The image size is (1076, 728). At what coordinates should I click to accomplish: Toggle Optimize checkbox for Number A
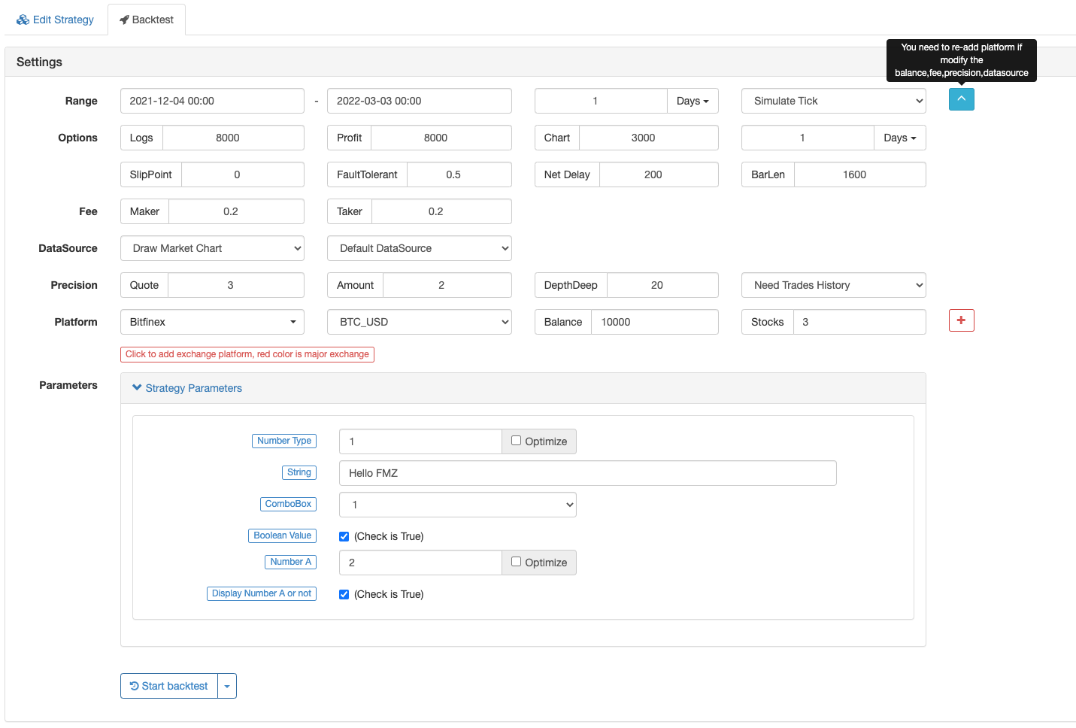[517, 562]
